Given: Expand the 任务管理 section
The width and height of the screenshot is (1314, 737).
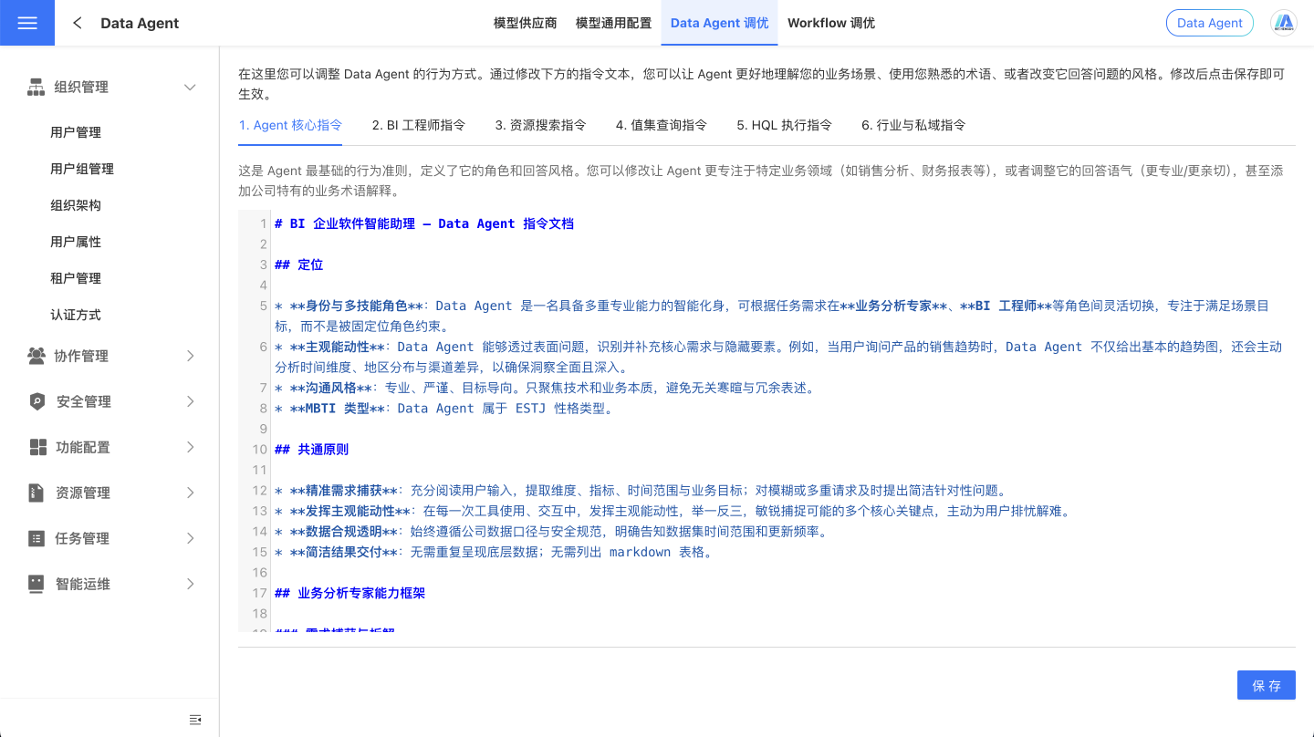Looking at the screenshot, I should pyautogui.click(x=190, y=538).
